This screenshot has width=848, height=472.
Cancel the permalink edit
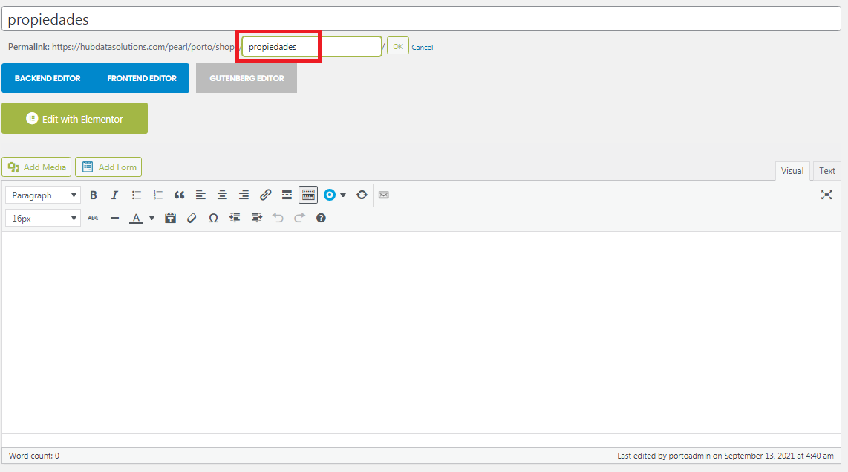tap(422, 47)
